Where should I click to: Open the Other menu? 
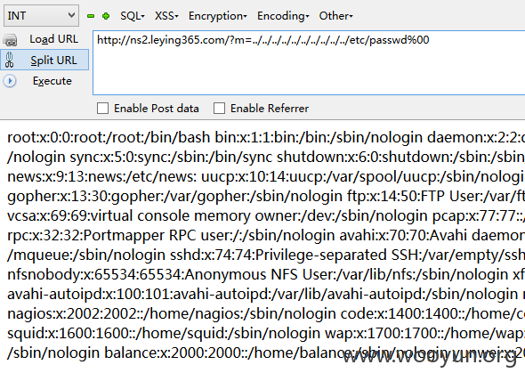point(335,16)
